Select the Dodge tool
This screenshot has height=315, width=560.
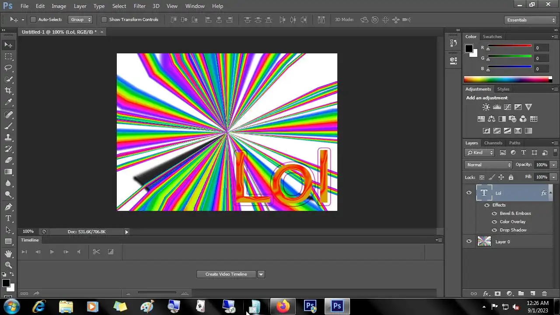coord(8,194)
